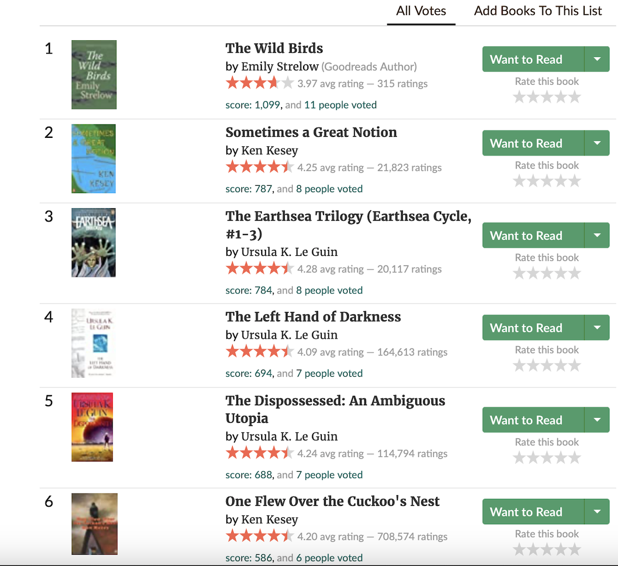The height and width of the screenshot is (566, 618).
Task: Give The Dispossessed two stars
Action: (533, 458)
